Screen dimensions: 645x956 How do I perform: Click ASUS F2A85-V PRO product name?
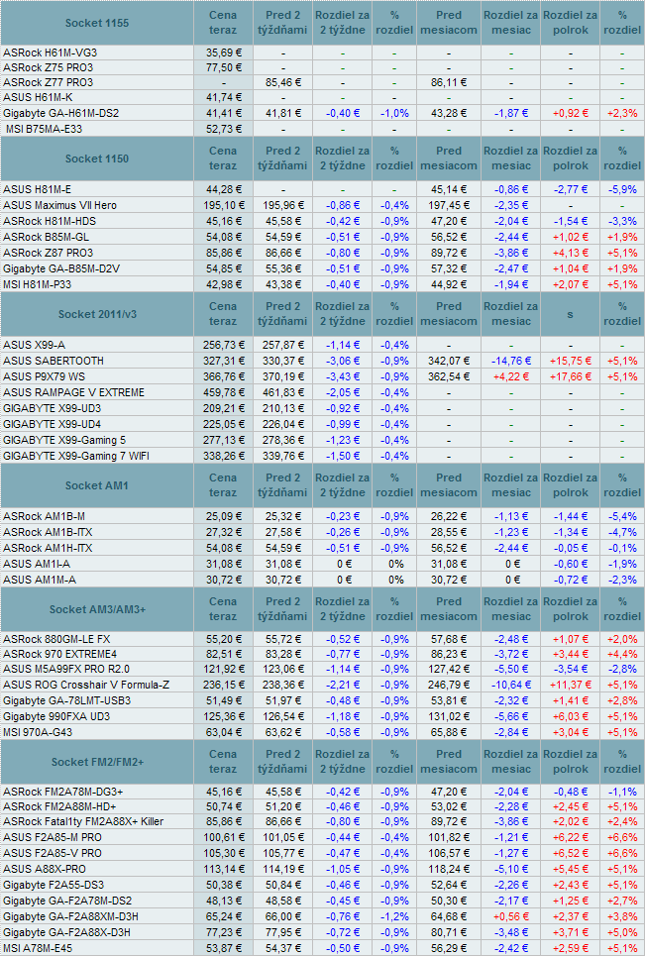point(53,852)
